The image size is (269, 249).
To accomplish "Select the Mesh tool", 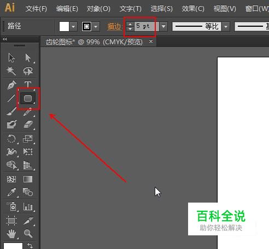I will [11, 179].
